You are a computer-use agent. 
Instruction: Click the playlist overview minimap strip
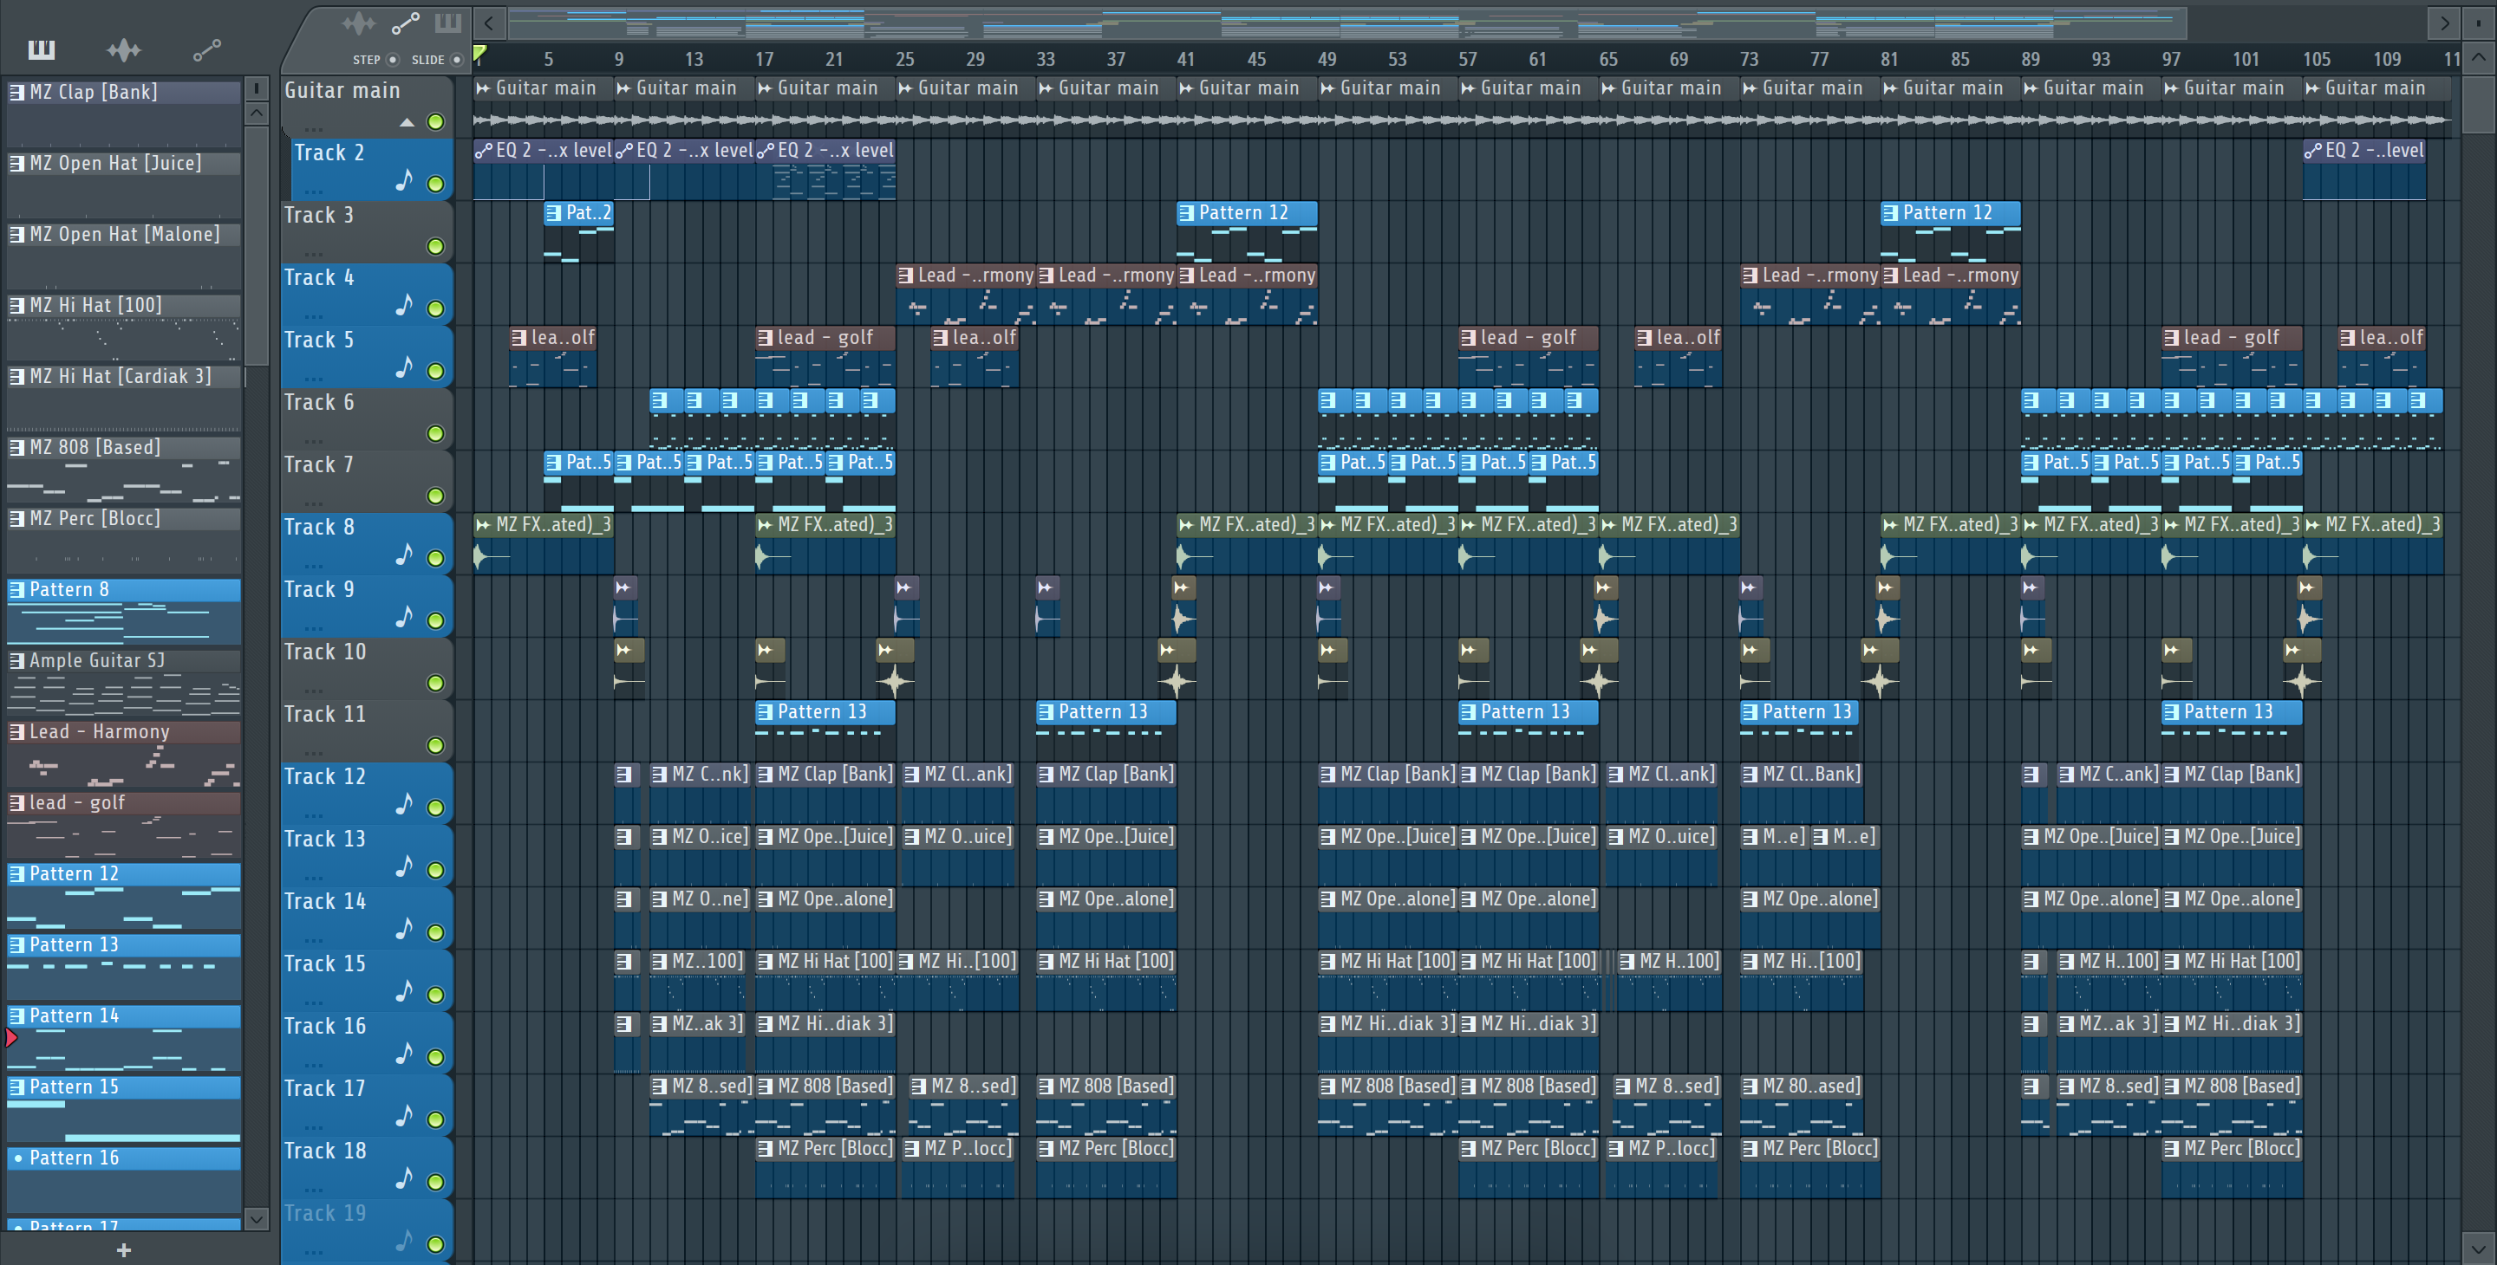click(x=1347, y=23)
